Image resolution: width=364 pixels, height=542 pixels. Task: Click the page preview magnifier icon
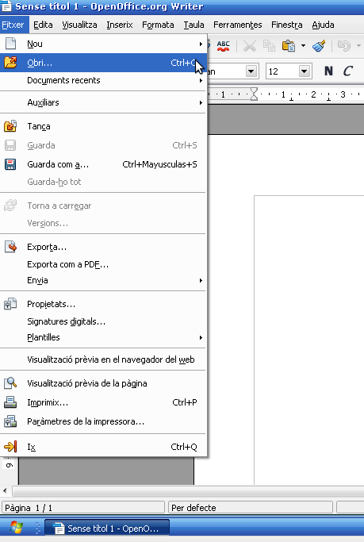(x=10, y=383)
